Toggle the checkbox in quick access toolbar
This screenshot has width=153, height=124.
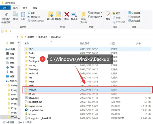coord(2,31)
